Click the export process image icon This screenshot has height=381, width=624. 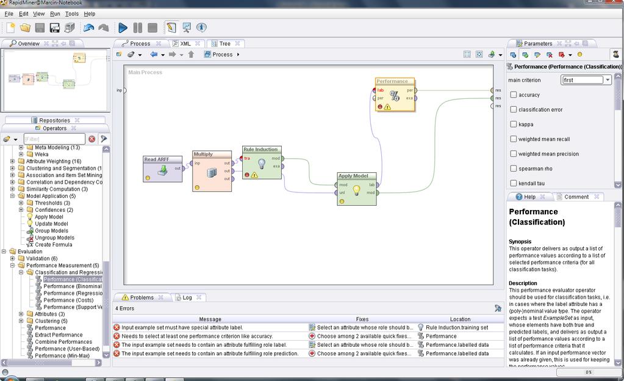[x=492, y=54]
